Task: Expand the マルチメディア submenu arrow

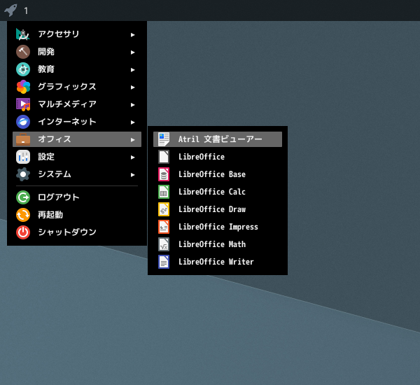Action: (x=132, y=105)
